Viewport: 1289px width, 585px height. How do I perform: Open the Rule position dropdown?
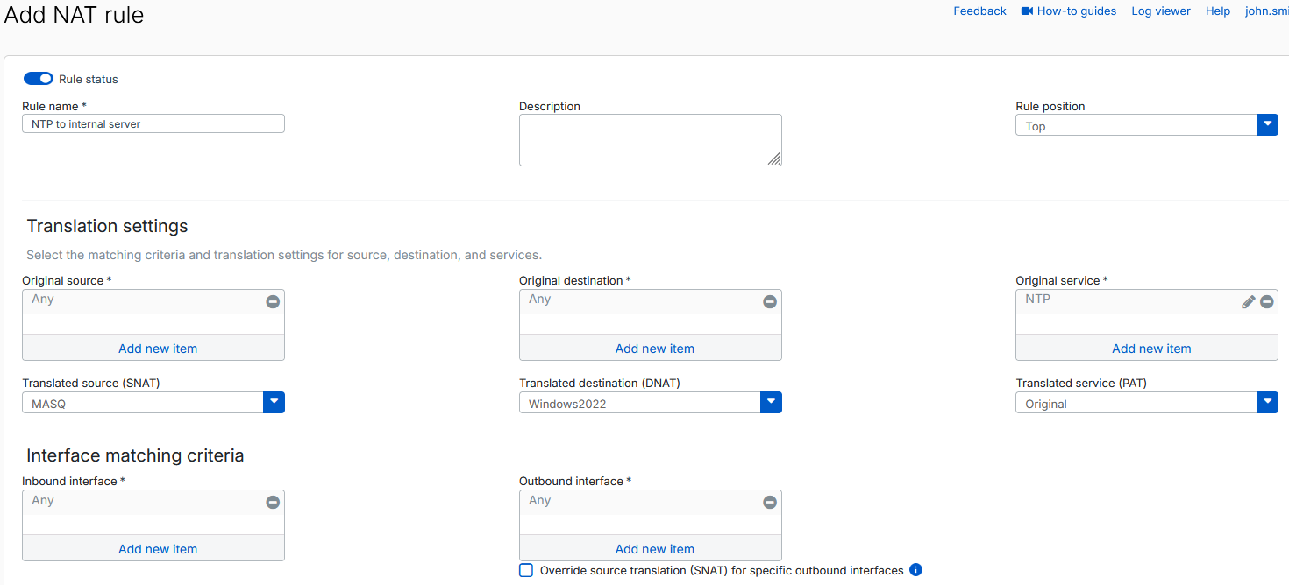pos(1267,124)
